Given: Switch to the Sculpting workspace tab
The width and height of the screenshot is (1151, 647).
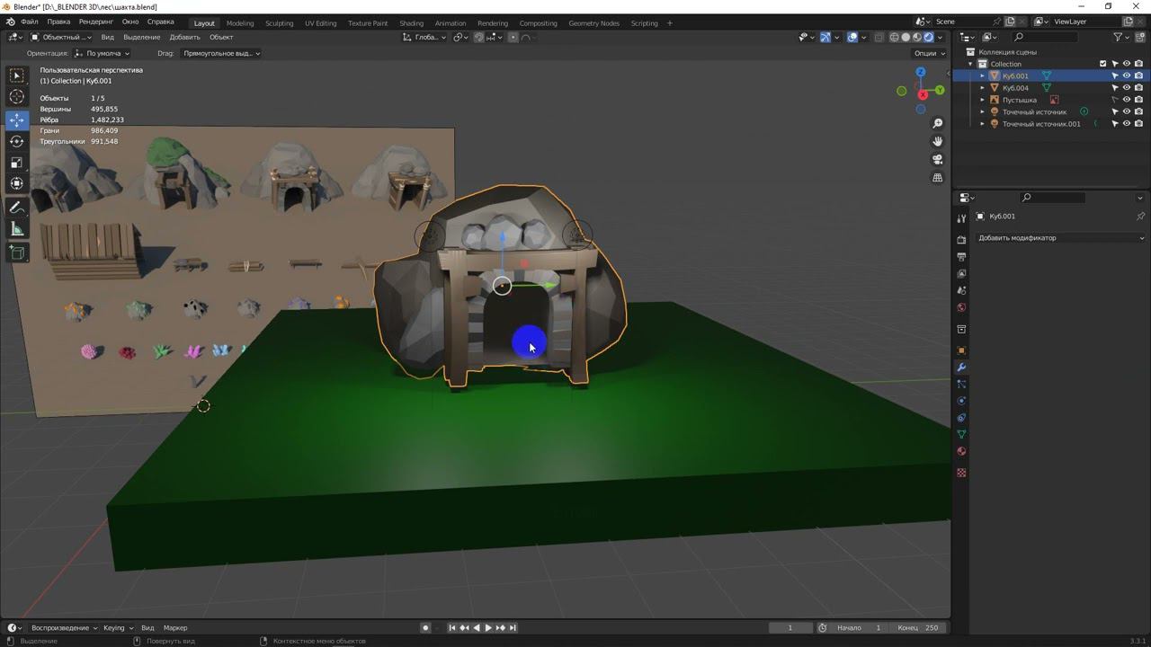Looking at the screenshot, I should click(279, 23).
